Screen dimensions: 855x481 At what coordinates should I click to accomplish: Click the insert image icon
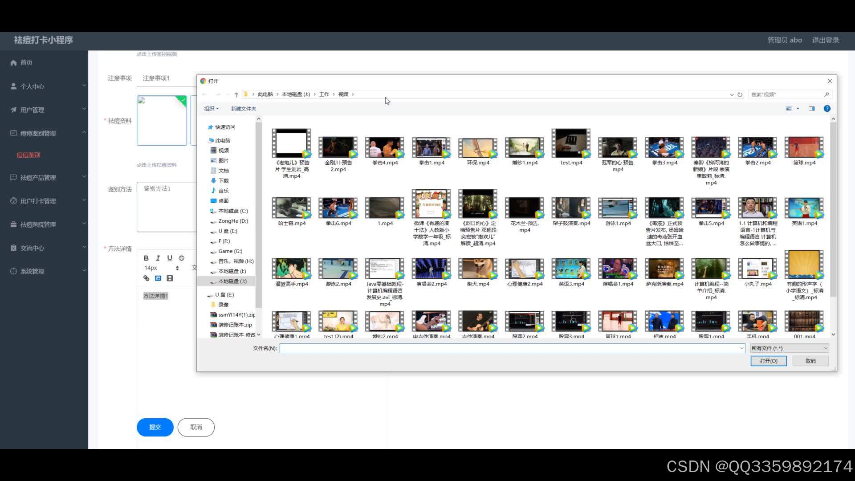[x=158, y=278]
